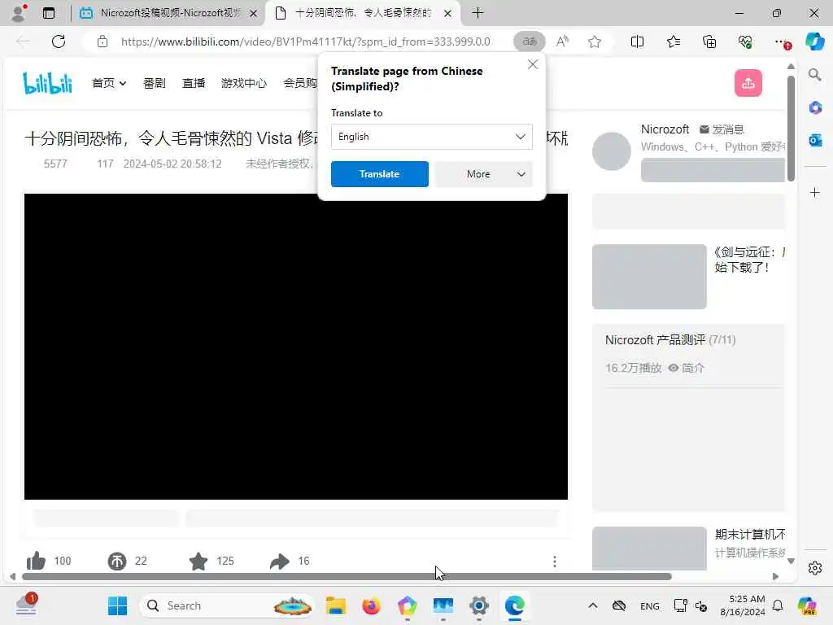
Task: Open the Windows Start button
Action: pyautogui.click(x=117, y=605)
